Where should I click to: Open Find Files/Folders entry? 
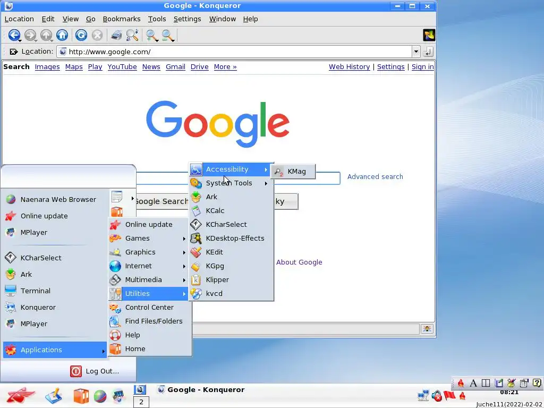[150, 321]
